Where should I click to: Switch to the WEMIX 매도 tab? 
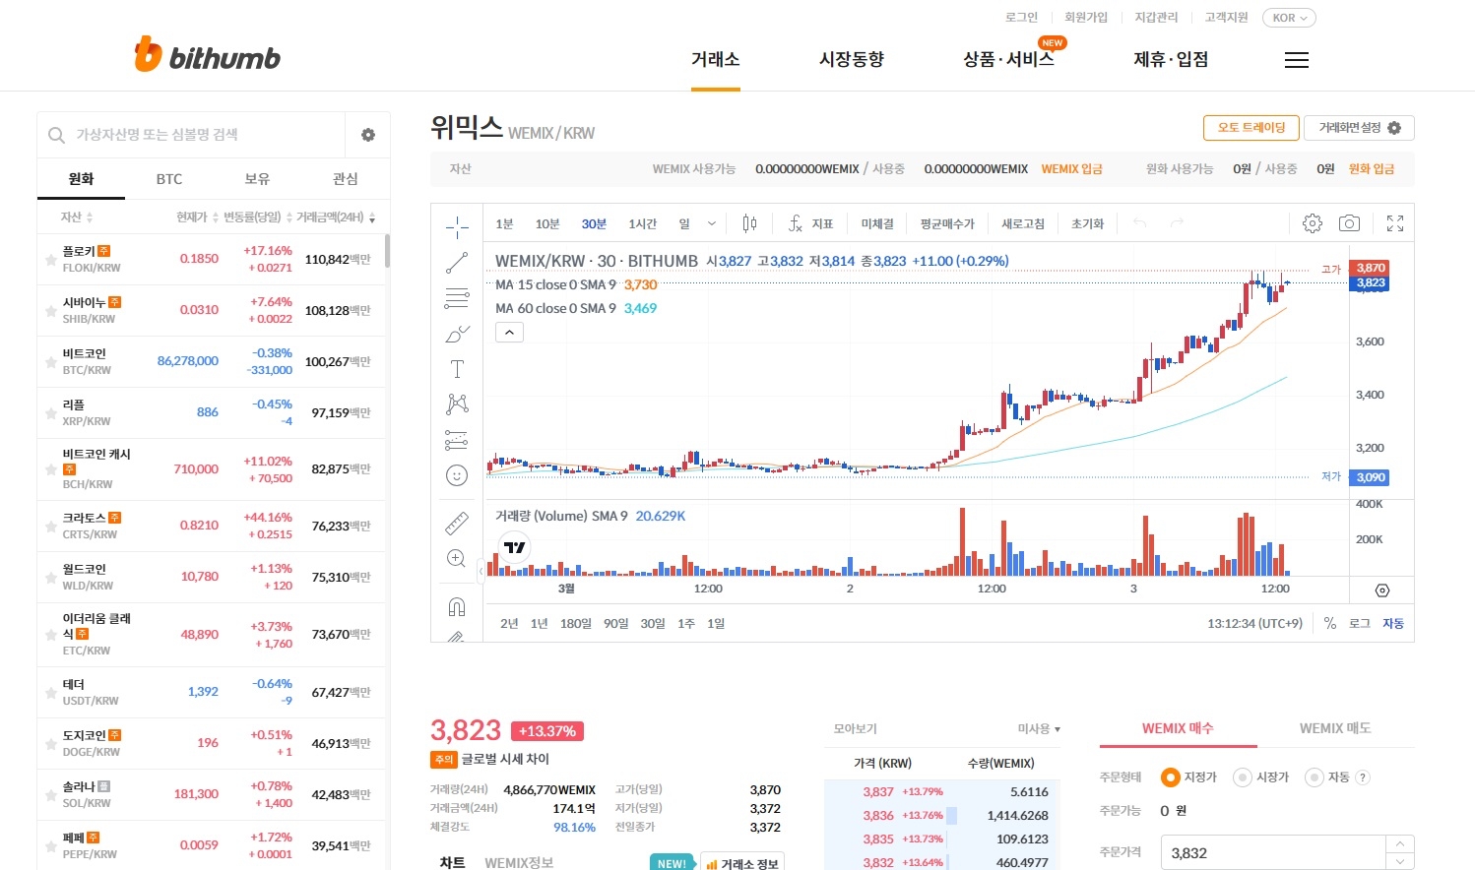tap(1334, 728)
